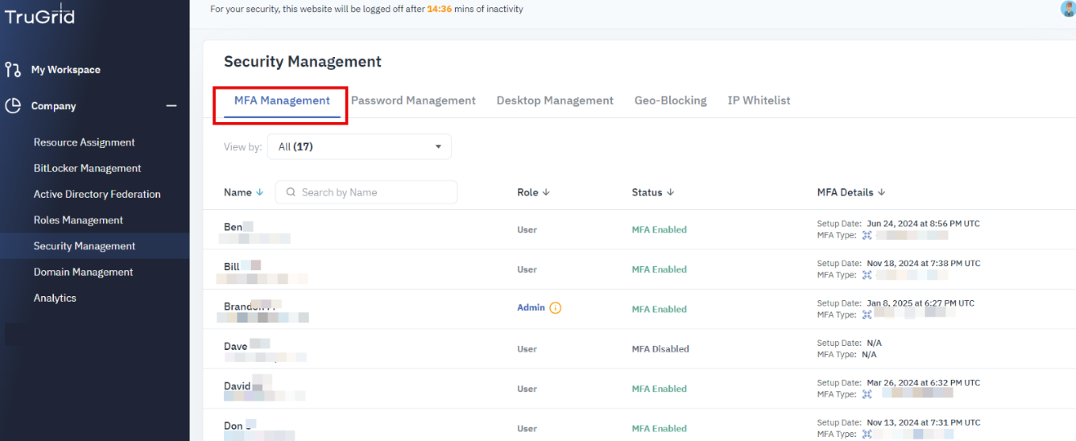Switch to Password Management tab
The width and height of the screenshot is (1076, 441).
(413, 101)
